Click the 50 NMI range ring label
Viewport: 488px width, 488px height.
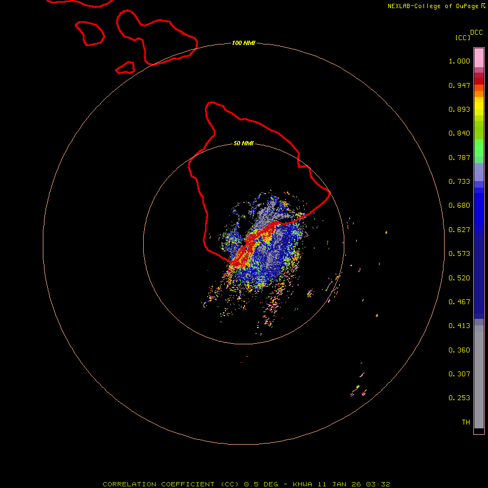click(243, 143)
